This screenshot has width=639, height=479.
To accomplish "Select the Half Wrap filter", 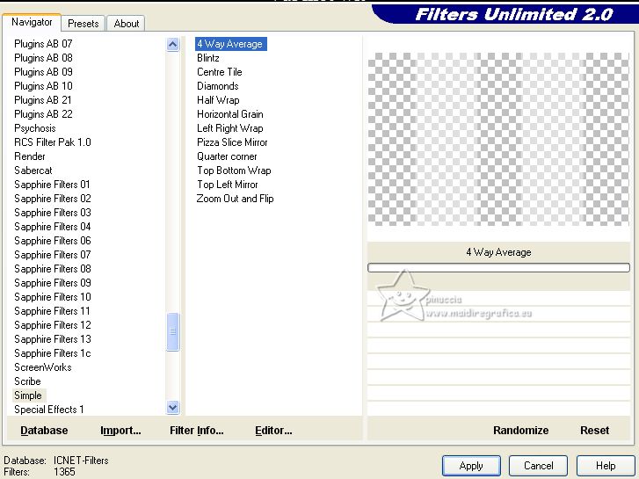I will (218, 100).
